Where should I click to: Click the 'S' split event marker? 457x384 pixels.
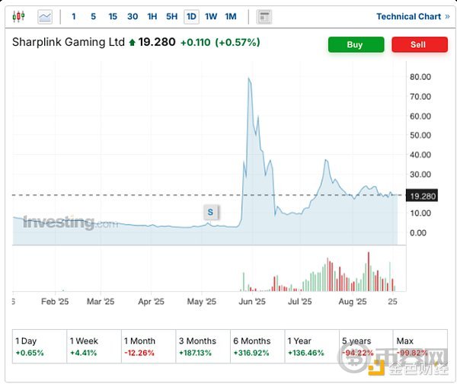[210, 213]
